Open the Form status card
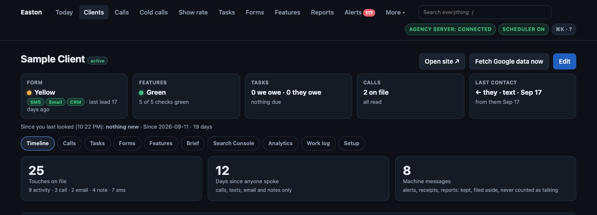Screen dimensions: 597x215 click(x=74, y=96)
